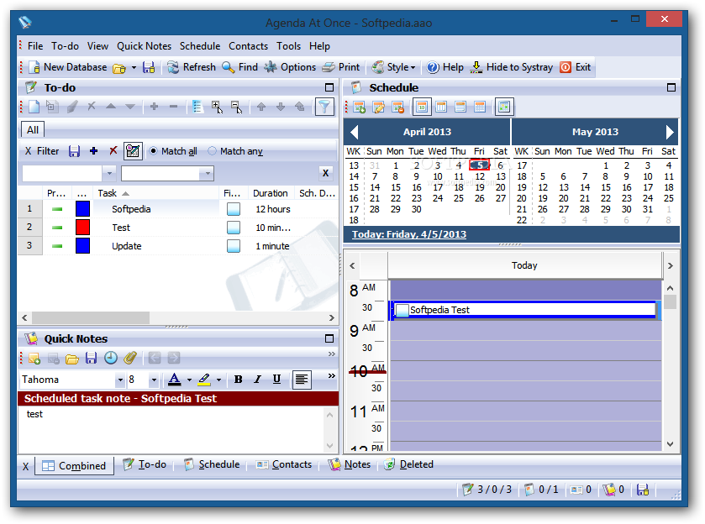Open the Style dropdown
This screenshot has height=524, width=705.
point(393,67)
